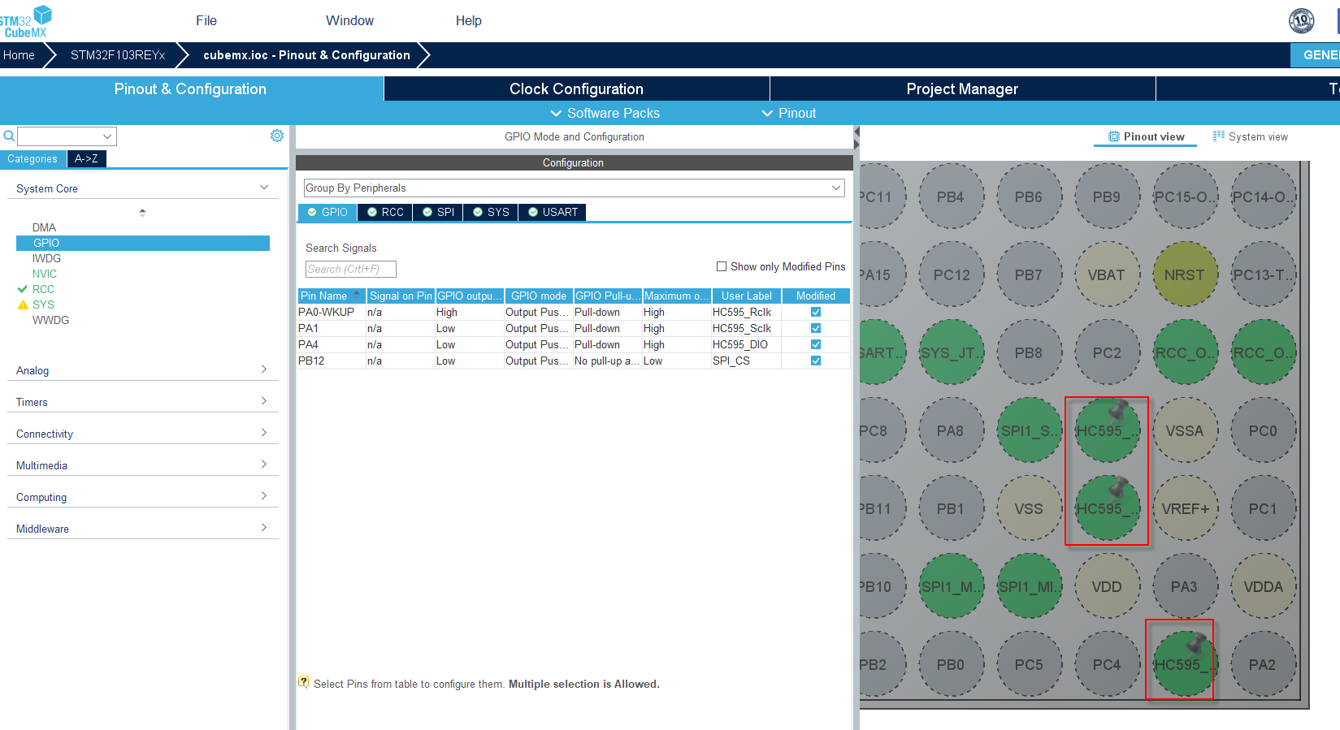Open the Help menu

468,20
